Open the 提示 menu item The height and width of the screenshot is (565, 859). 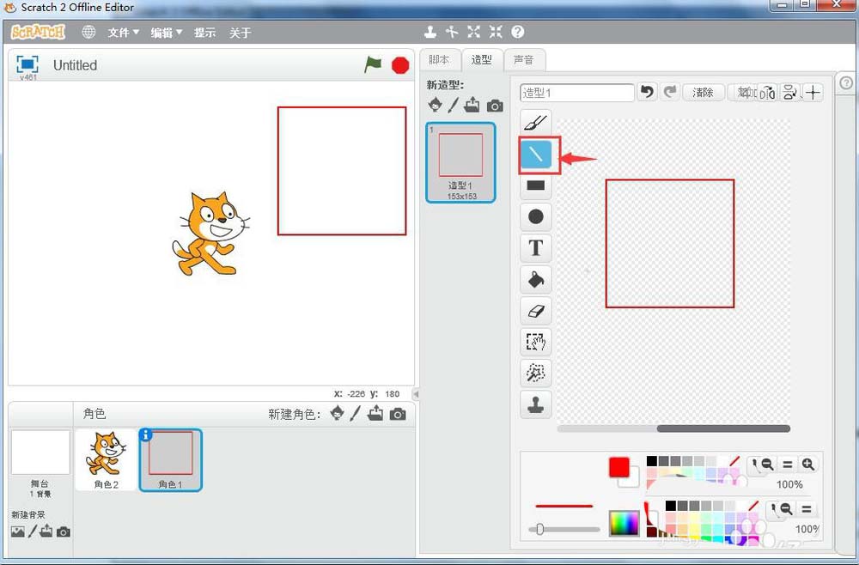[204, 33]
